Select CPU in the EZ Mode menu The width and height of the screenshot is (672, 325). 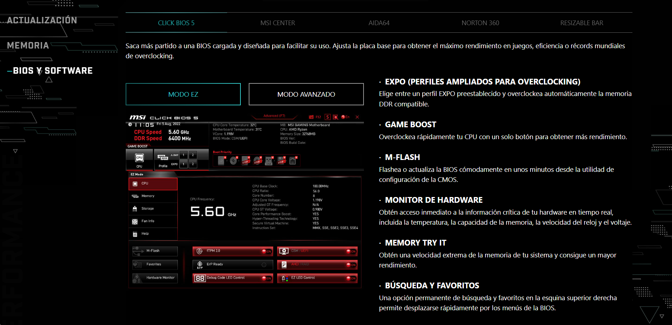pos(153,184)
